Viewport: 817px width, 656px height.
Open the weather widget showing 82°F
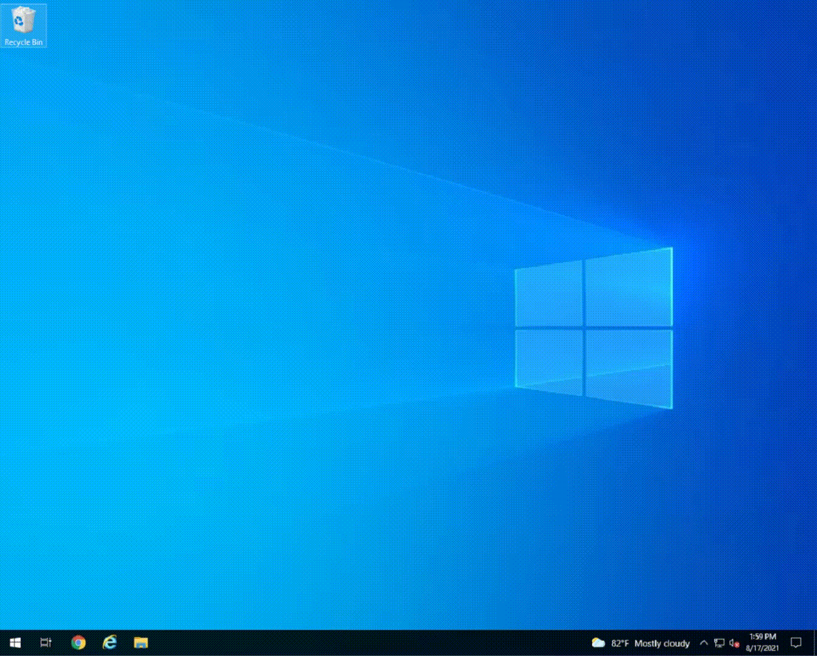(641, 643)
